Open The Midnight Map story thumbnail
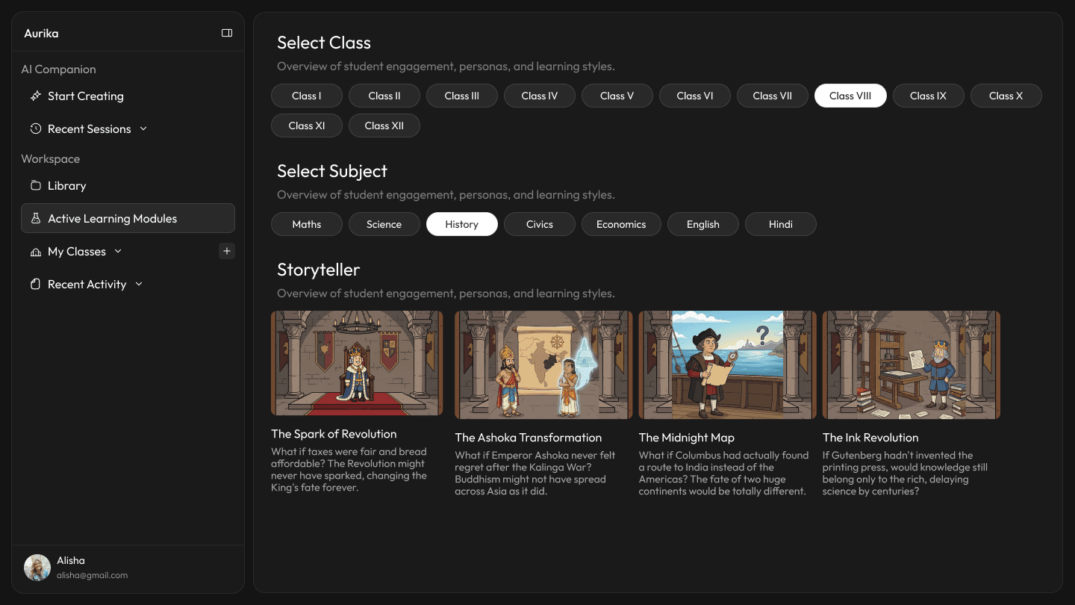The width and height of the screenshot is (1075, 605). (726, 364)
